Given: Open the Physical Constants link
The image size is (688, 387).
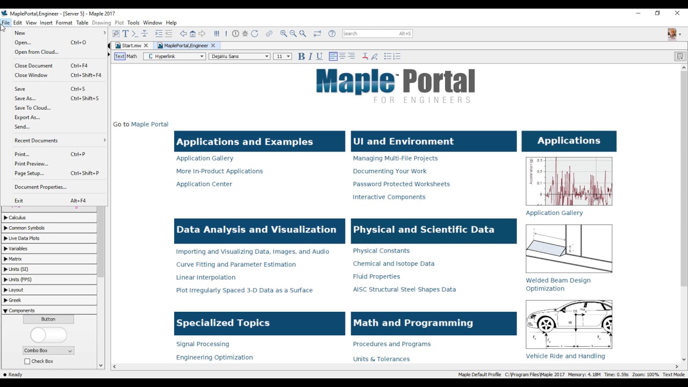Looking at the screenshot, I should tap(381, 250).
